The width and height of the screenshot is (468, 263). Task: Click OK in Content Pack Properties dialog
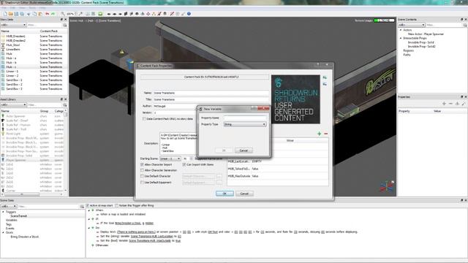coord(224,194)
